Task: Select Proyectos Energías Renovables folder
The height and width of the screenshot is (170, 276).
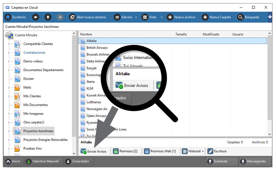Action: click(x=45, y=140)
